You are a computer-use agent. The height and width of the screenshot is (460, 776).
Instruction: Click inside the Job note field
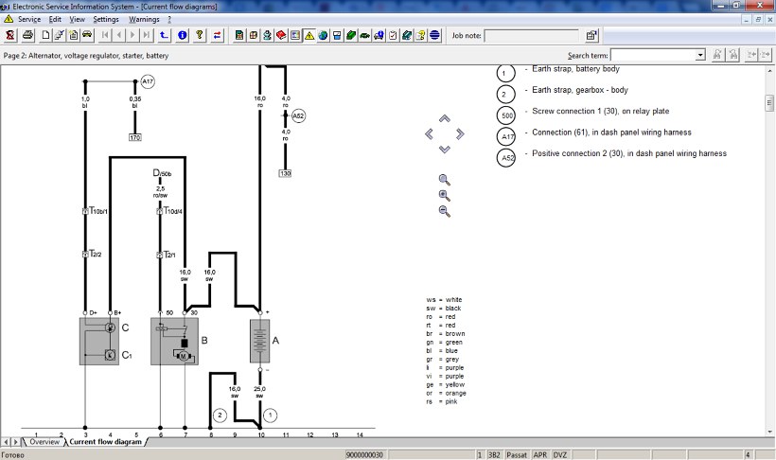tap(531, 36)
